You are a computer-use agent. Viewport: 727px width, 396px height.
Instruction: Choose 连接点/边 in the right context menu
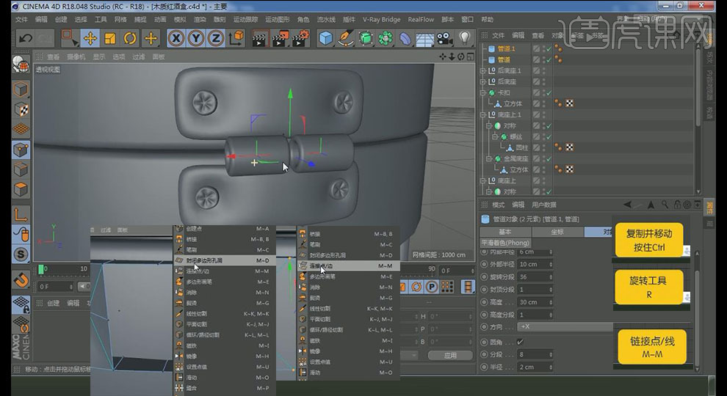[348, 266]
